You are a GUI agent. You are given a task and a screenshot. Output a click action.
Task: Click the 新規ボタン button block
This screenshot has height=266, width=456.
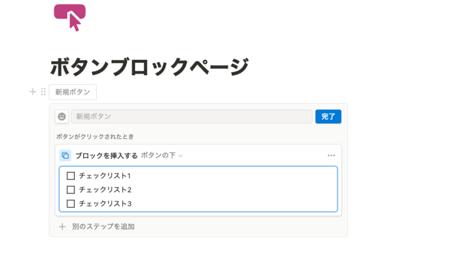[x=73, y=92]
